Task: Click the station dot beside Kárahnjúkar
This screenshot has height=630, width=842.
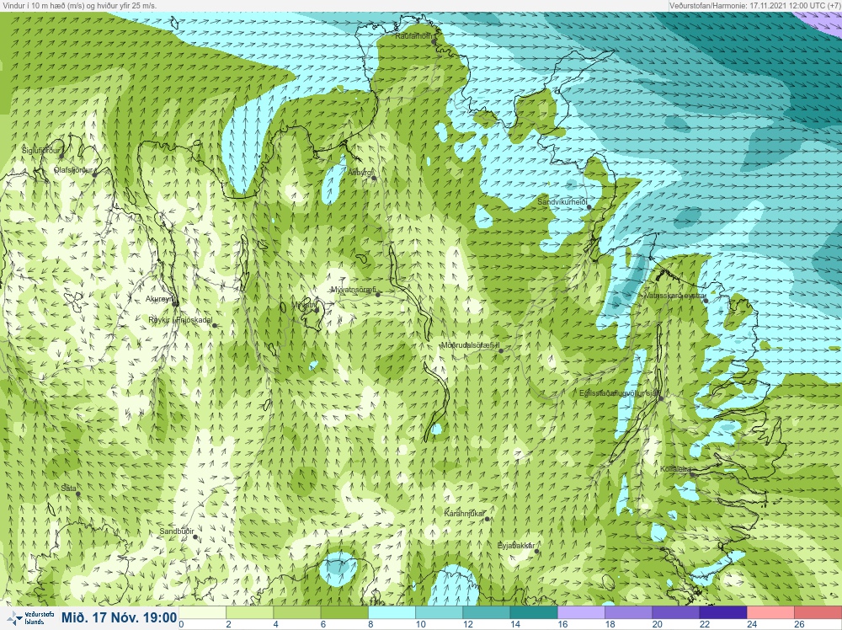Action: click(x=488, y=519)
